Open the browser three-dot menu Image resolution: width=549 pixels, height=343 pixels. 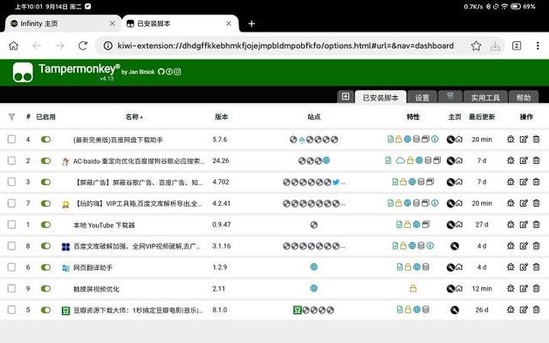537,45
